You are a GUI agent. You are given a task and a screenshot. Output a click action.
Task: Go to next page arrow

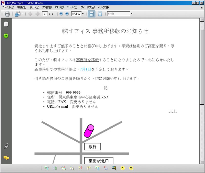point(37,14)
